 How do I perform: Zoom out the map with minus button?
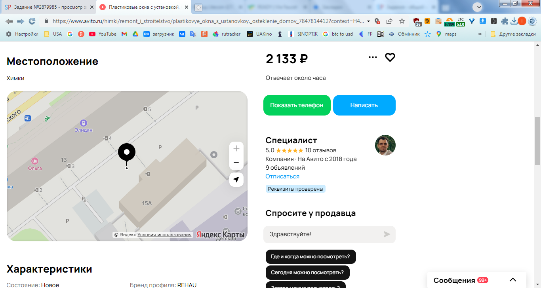pyautogui.click(x=236, y=163)
